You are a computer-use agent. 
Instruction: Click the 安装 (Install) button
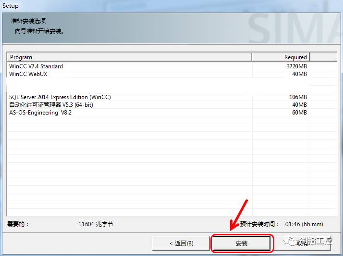[x=242, y=243]
